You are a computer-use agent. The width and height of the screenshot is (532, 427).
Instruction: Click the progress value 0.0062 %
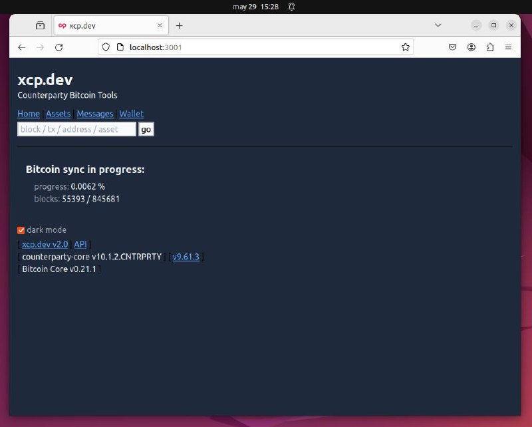pos(88,187)
